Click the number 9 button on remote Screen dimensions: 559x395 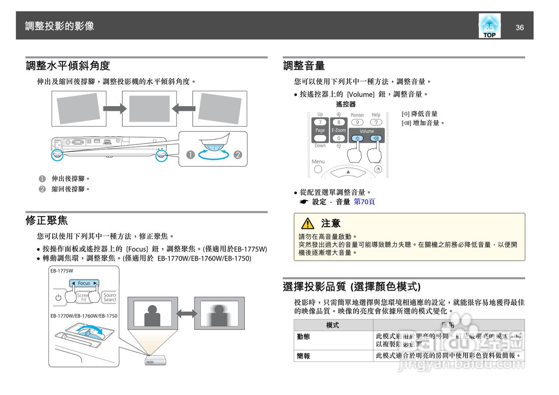click(357, 123)
